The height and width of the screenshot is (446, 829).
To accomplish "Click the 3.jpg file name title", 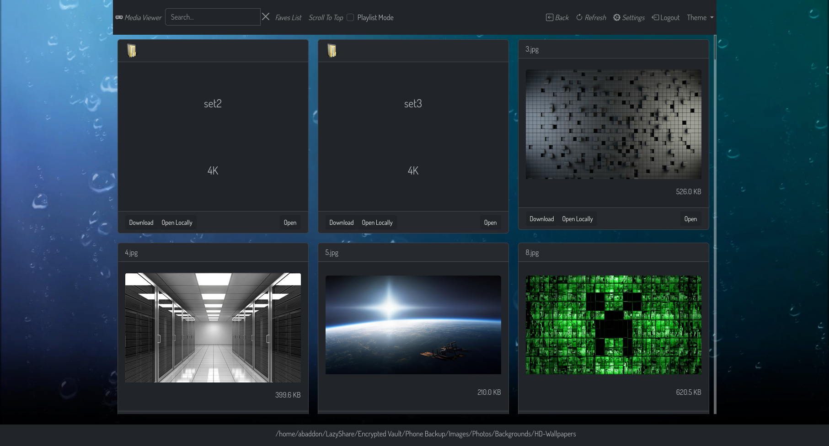I will (x=532, y=49).
